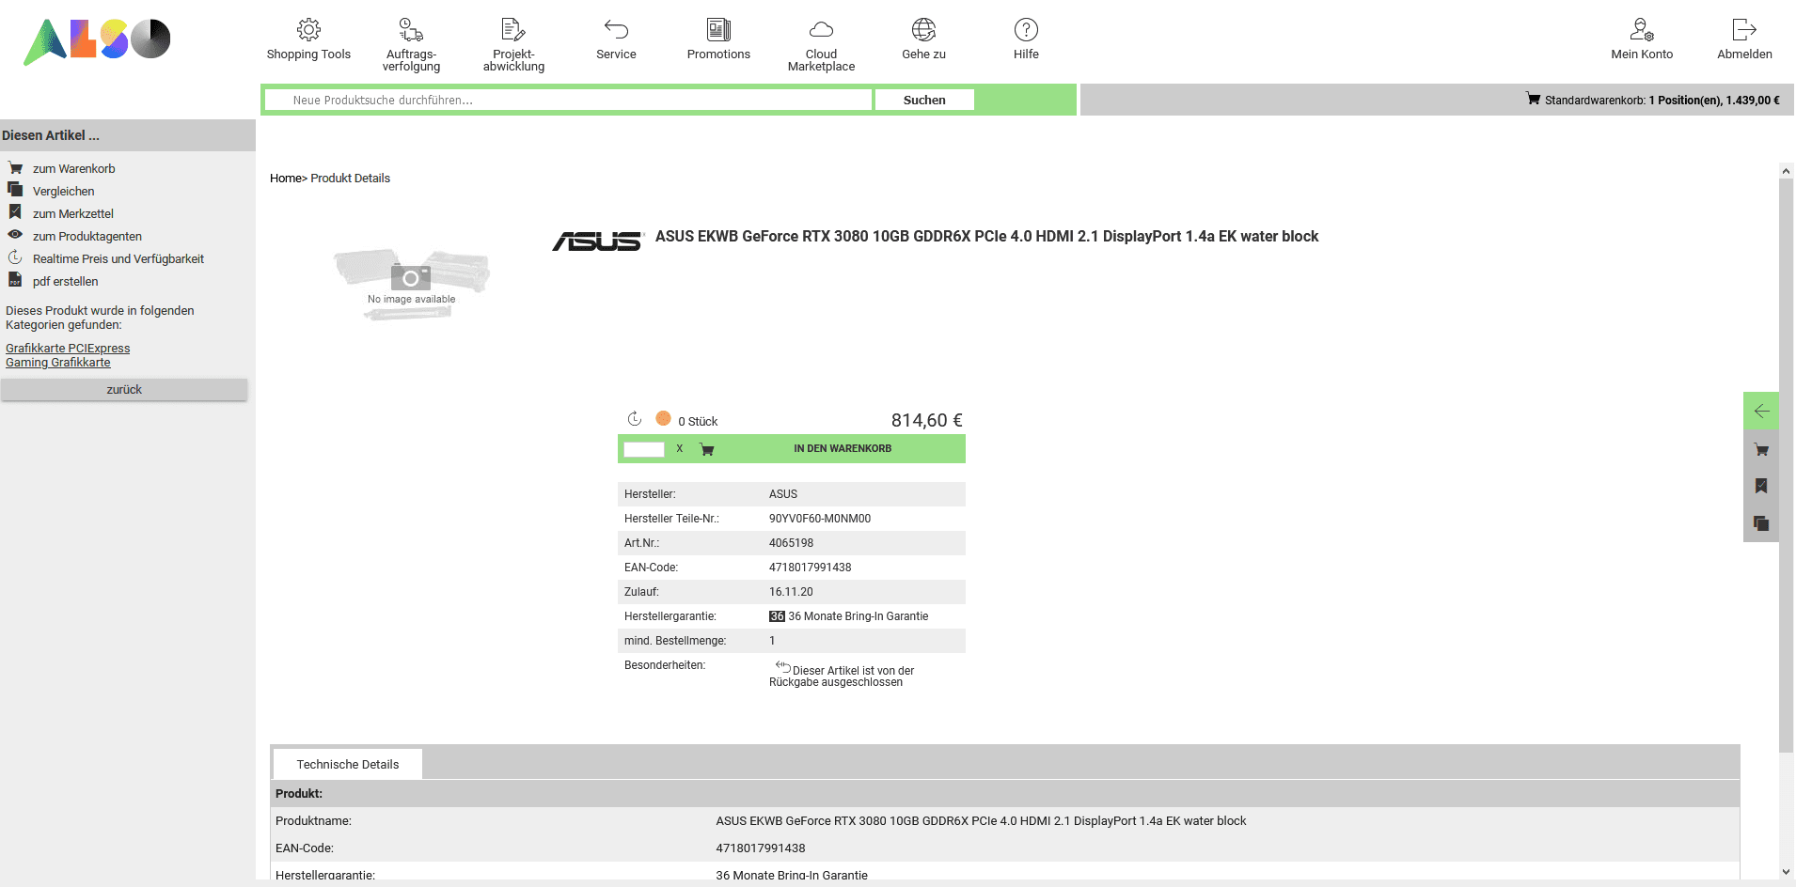Click the Gehe zu globe icon
1796x887 pixels.
click(x=923, y=30)
